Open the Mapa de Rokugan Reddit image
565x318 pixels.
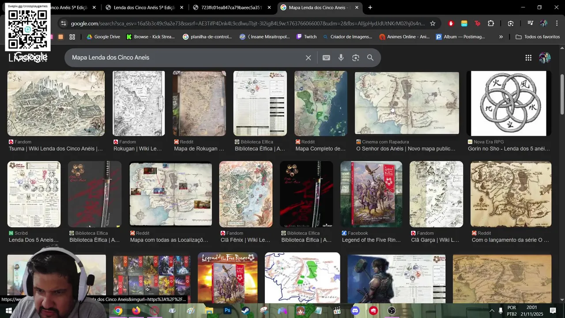[x=199, y=103]
